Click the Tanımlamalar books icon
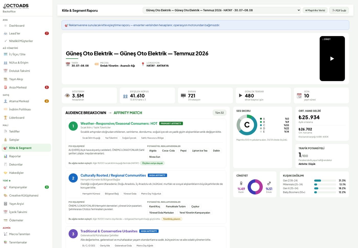 click(5, 242)
